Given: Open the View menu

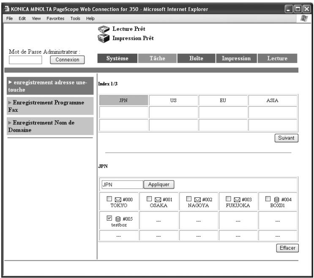Looking at the screenshot, I should [x=36, y=19].
